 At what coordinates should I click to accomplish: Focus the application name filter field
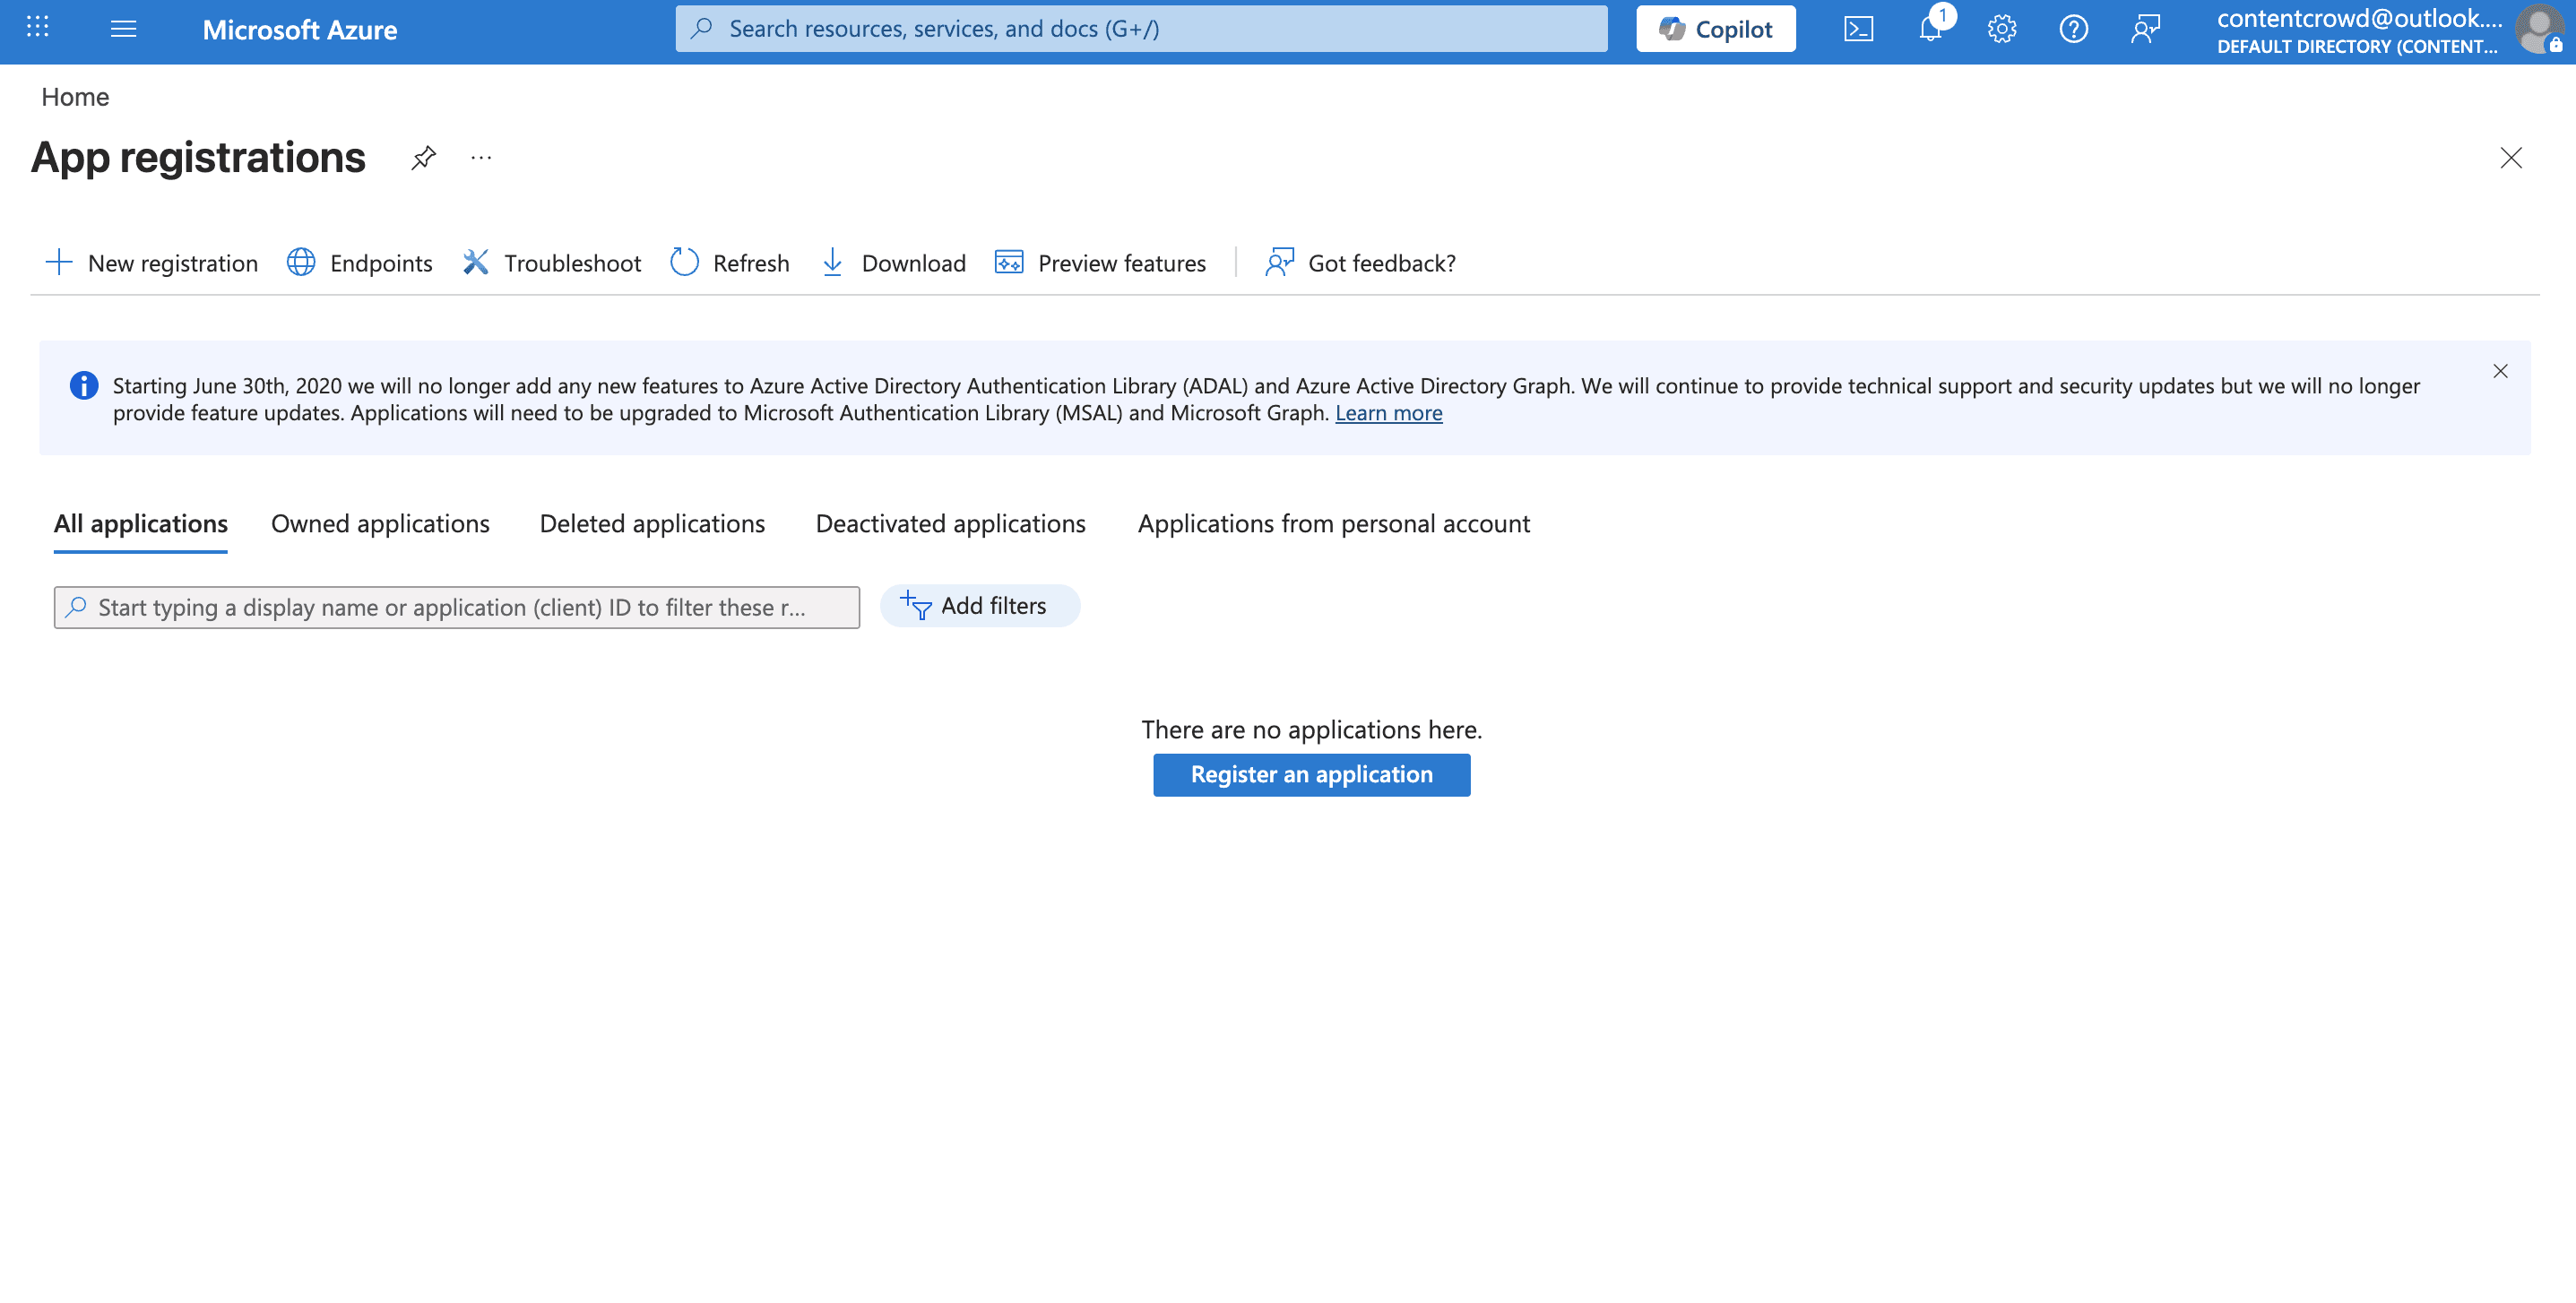(x=456, y=608)
